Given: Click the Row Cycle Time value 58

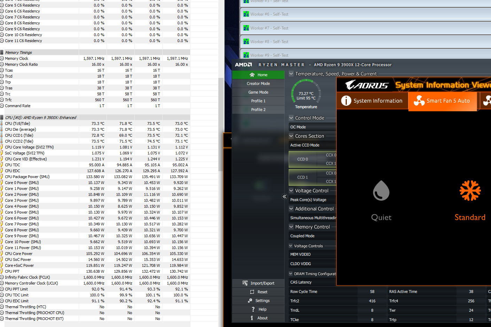Looking at the screenshot, I should coord(372,292).
